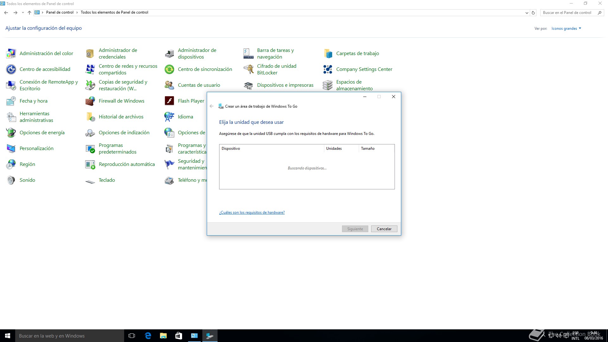This screenshot has width=608, height=342.
Task: Open Flash Player icon
Action: point(169,101)
